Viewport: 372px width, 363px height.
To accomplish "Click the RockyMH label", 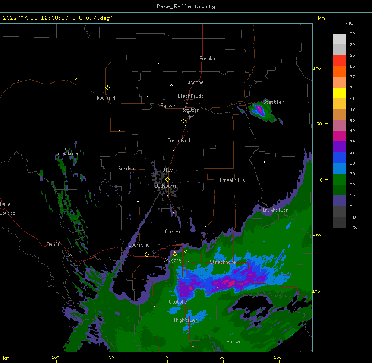I will click(x=106, y=98).
